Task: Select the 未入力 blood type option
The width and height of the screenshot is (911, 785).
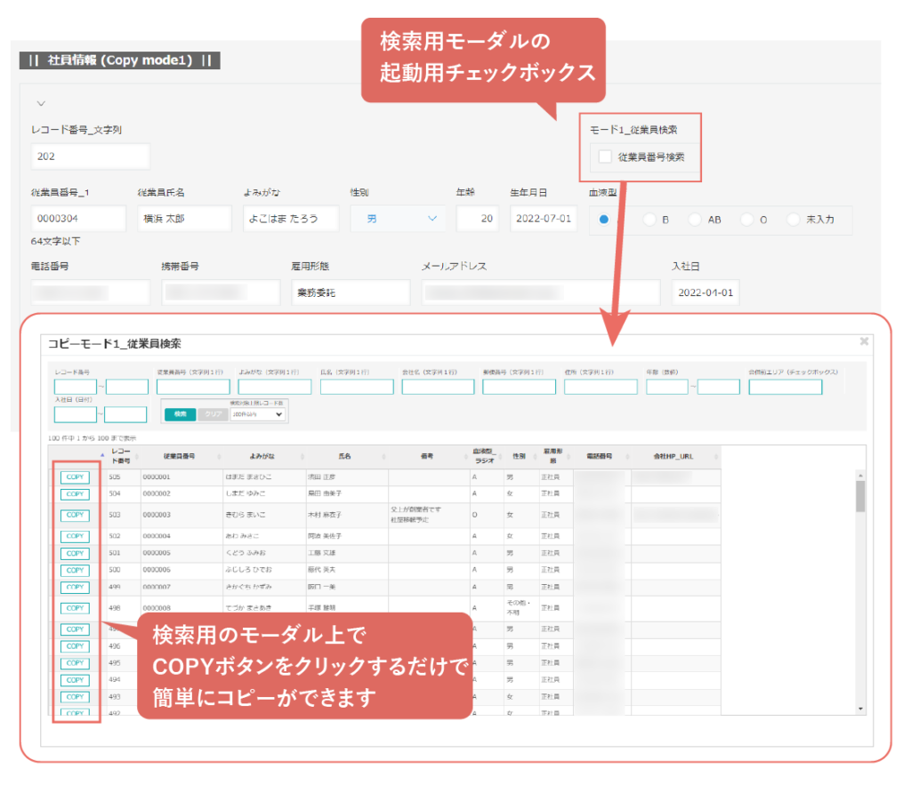Action: pos(793,220)
